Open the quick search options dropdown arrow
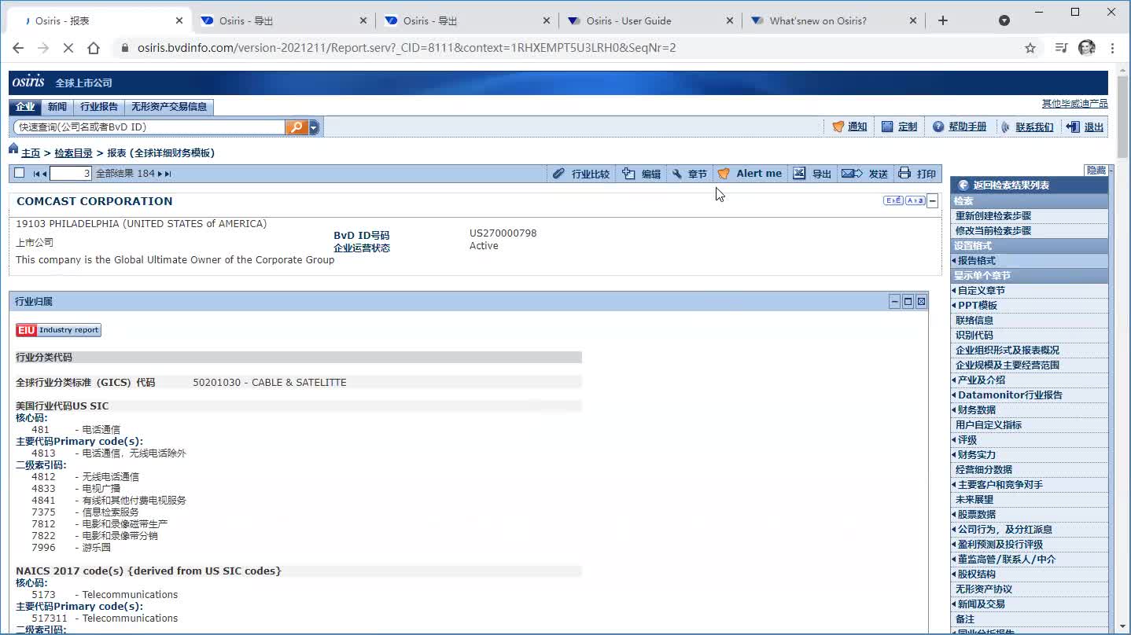 click(x=314, y=127)
